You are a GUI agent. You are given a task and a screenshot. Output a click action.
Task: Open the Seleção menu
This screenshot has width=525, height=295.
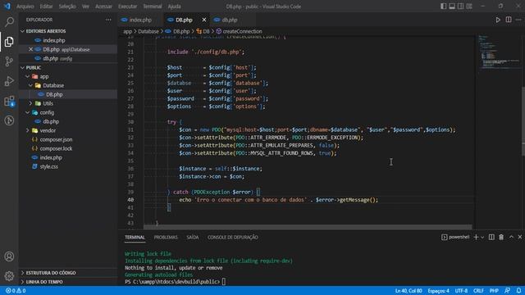(67, 7)
